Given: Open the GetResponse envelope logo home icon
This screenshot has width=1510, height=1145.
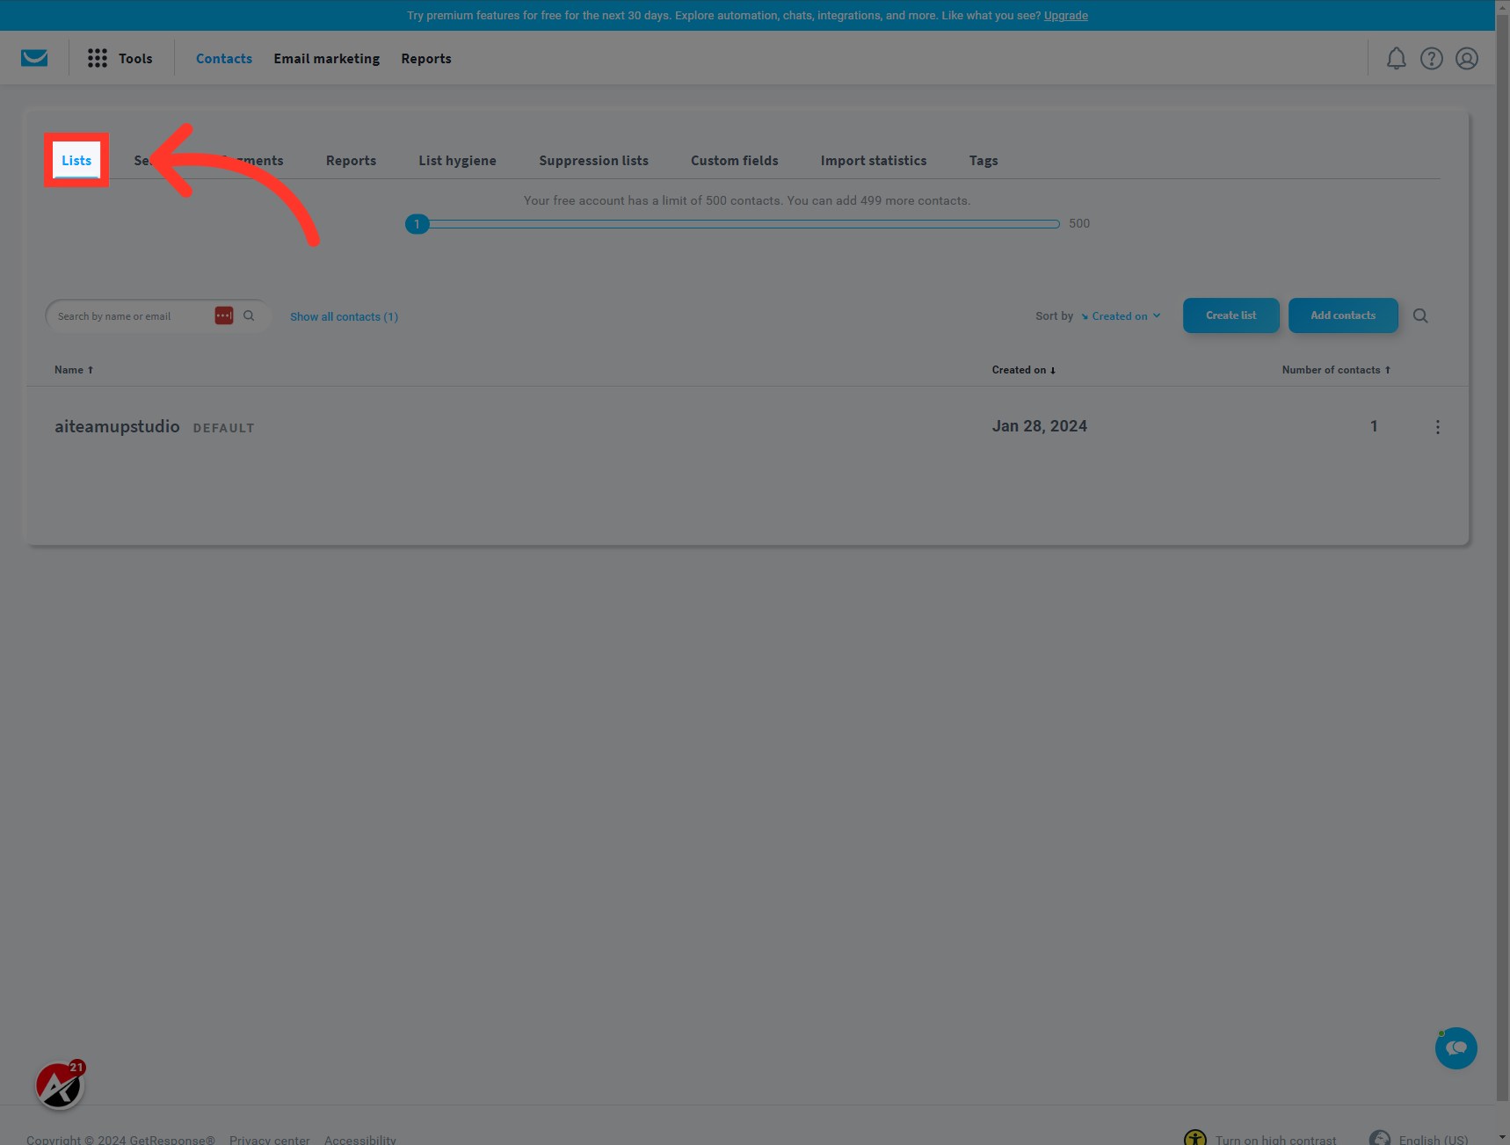Looking at the screenshot, I should pyautogui.click(x=34, y=58).
